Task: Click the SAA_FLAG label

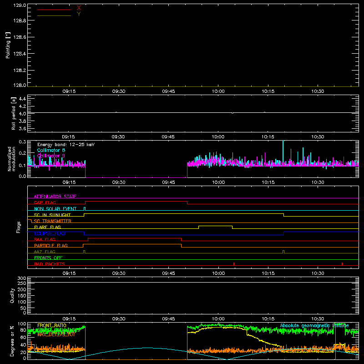Action: point(45,240)
